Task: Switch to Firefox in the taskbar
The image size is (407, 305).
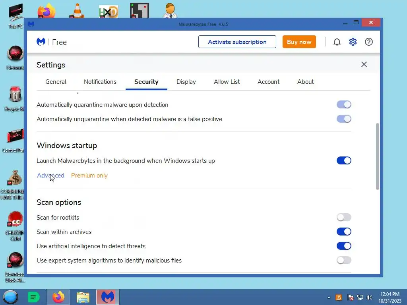Action: click(58, 297)
